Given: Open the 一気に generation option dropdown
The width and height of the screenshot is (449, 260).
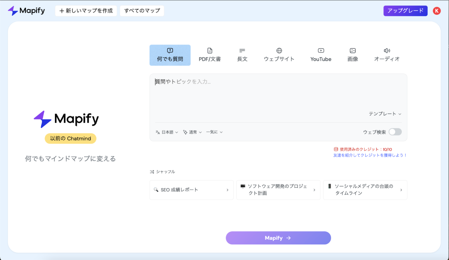Looking at the screenshot, I should (214, 132).
